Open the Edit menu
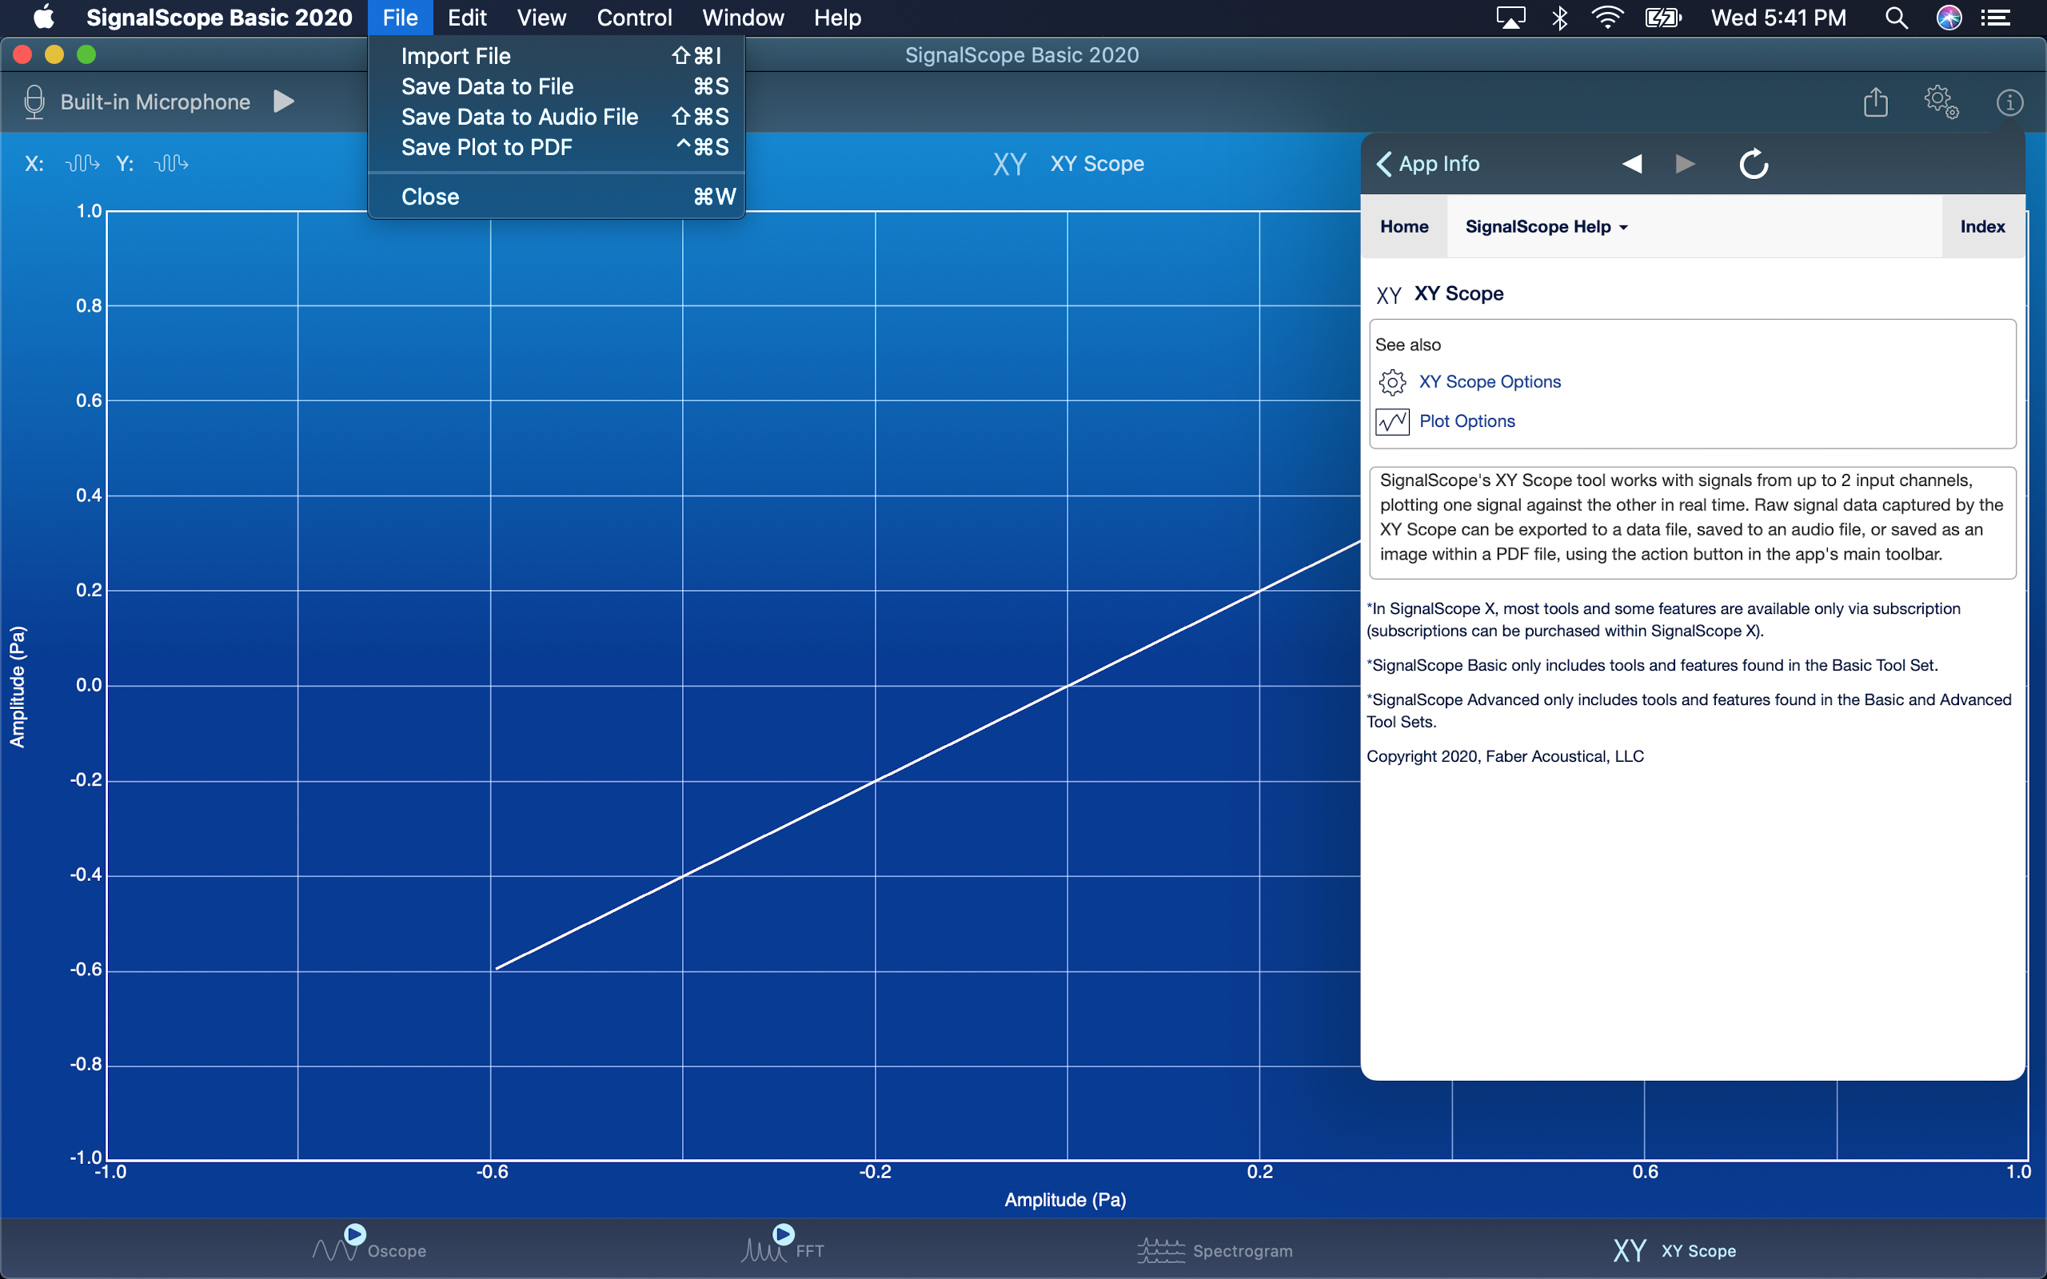Image resolution: width=2047 pixels, height=1279 pixels. click(467, 18)
